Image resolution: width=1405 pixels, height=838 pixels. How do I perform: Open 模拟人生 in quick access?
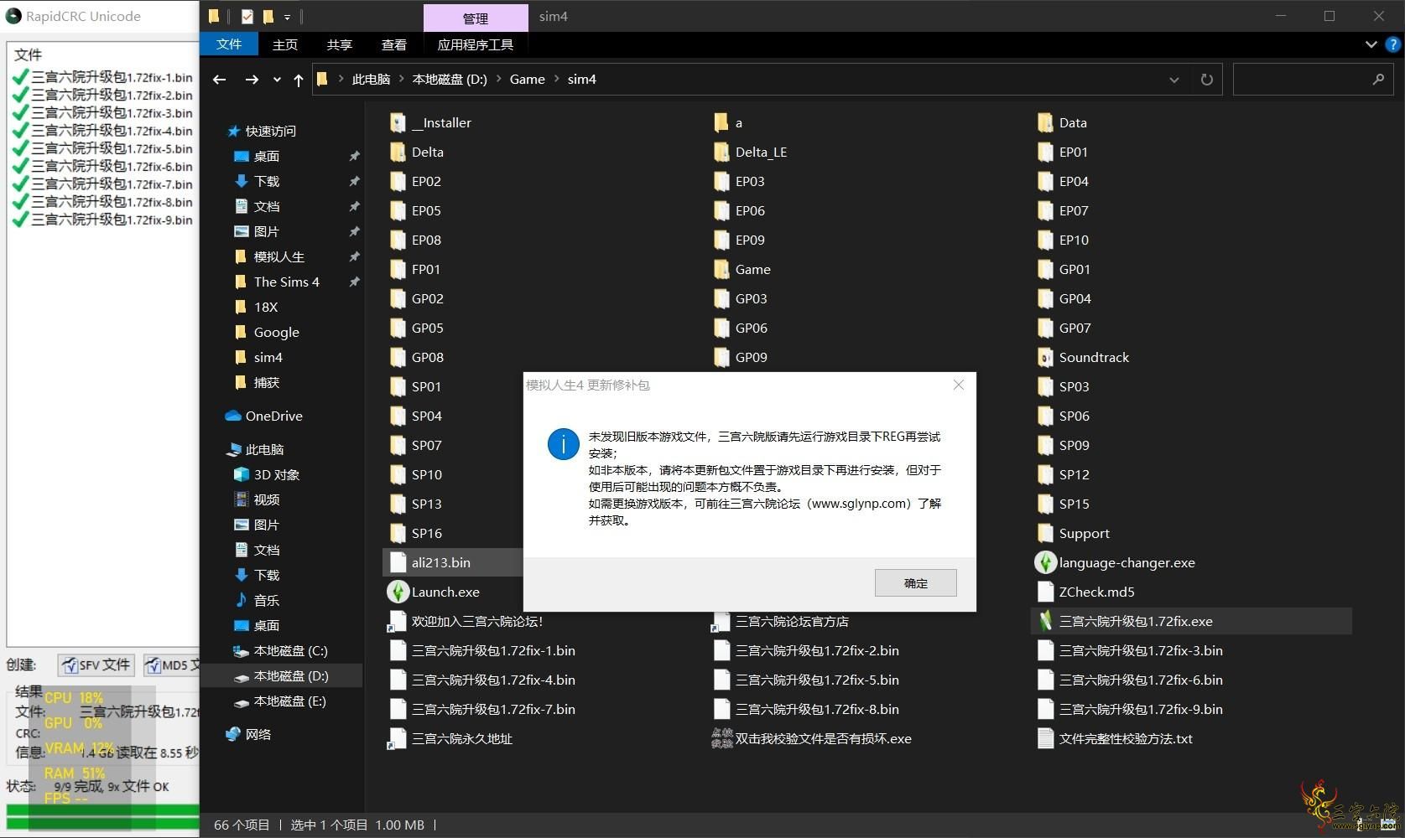pyautogui.click(x=278, y=256)
